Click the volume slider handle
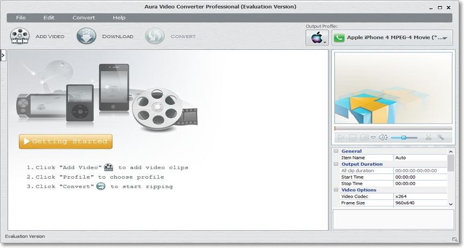Image resolution: width=464 pixels, height=248 pixels. coord(404,138)
